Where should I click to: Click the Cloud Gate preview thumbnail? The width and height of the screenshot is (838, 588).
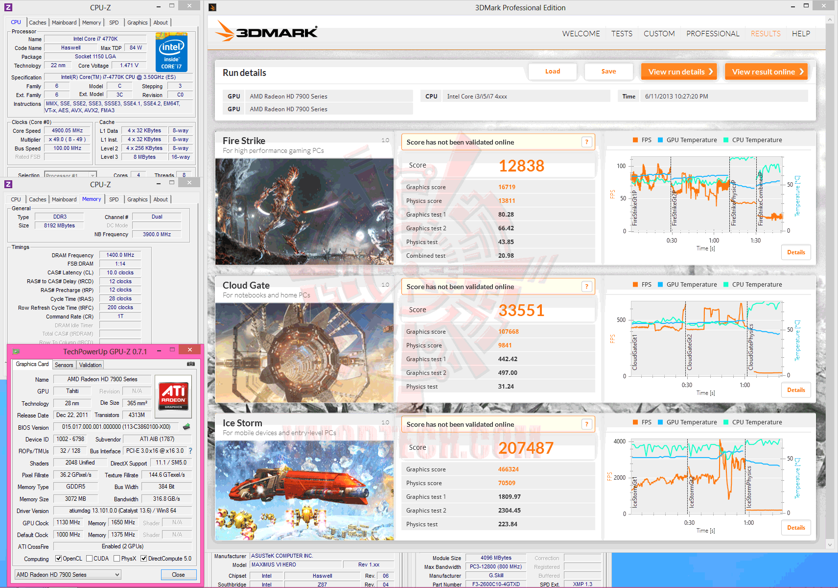(304, 353)
